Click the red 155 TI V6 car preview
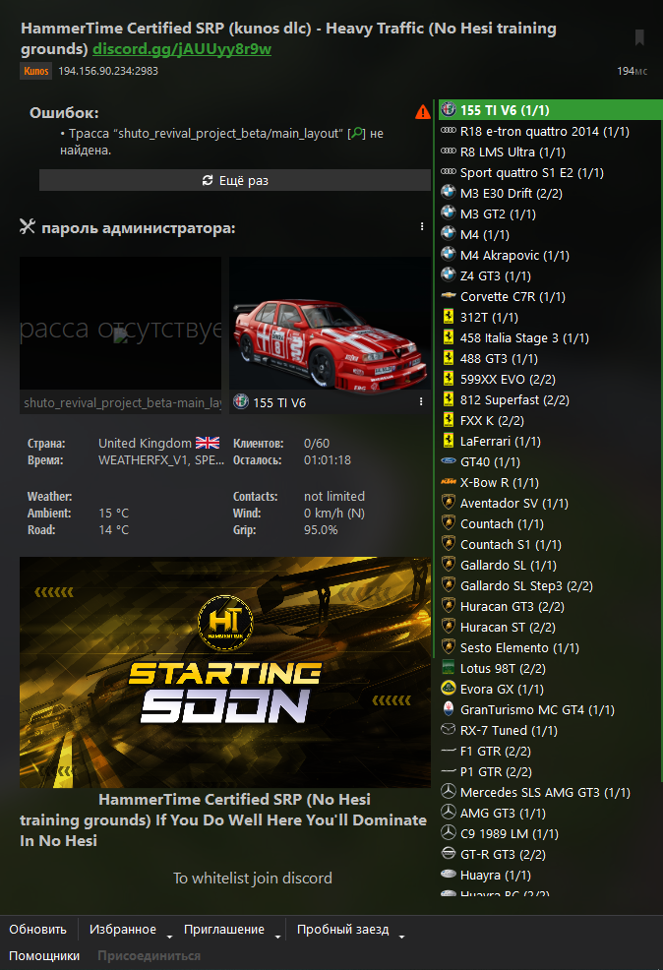Viewport: 663px width, 970px height. [x=330, y=324]
